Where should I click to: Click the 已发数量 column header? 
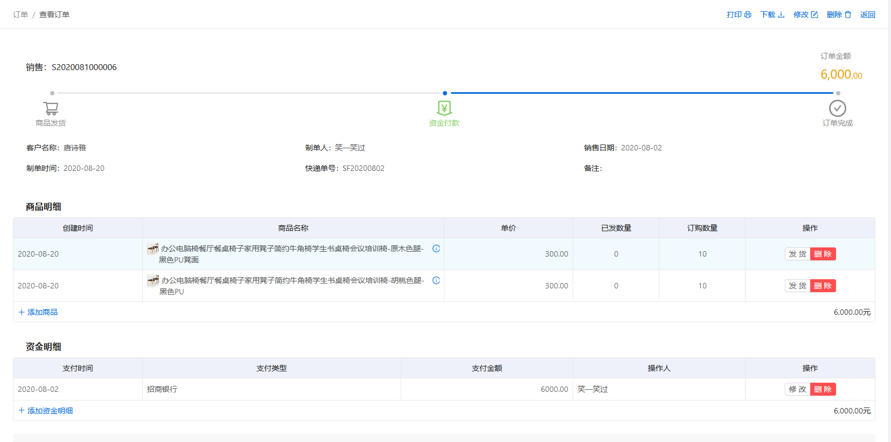[x=616, y=228]
